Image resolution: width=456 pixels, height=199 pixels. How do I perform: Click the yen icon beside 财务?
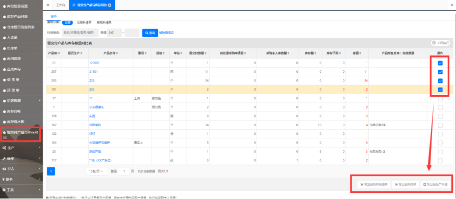(x=4, y=179)
